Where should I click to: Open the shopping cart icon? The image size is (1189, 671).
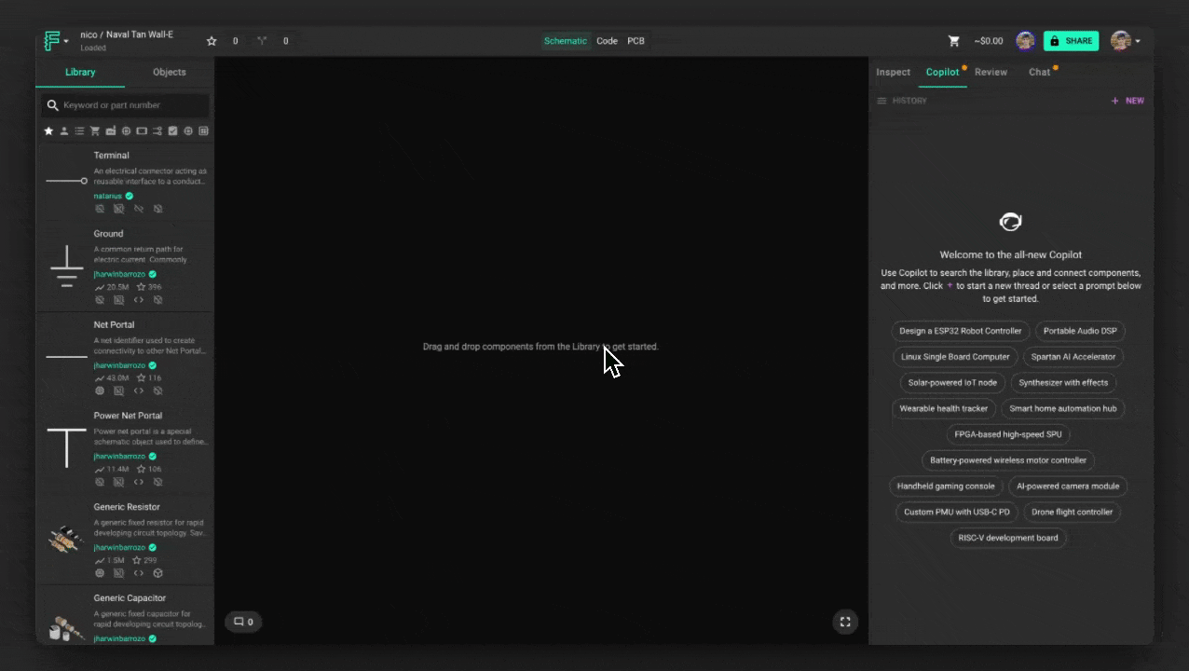pyautogui.click(x=954, y=41)
